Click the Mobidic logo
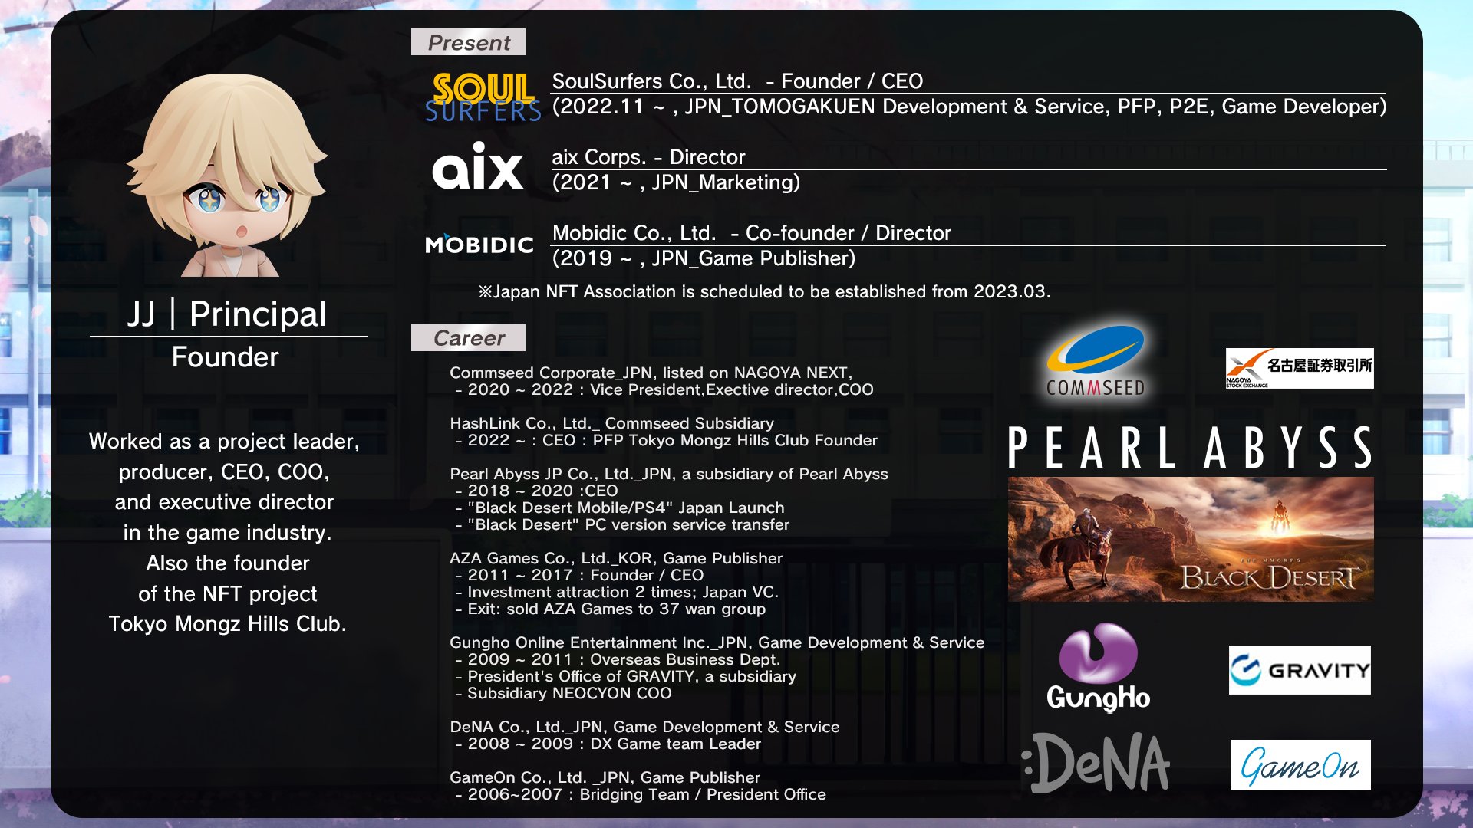 coord(479,245)
